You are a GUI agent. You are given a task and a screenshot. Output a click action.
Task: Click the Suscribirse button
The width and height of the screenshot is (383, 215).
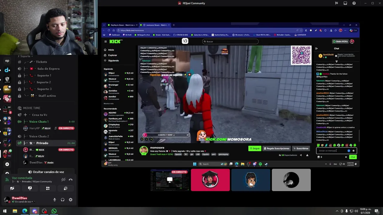301,148
